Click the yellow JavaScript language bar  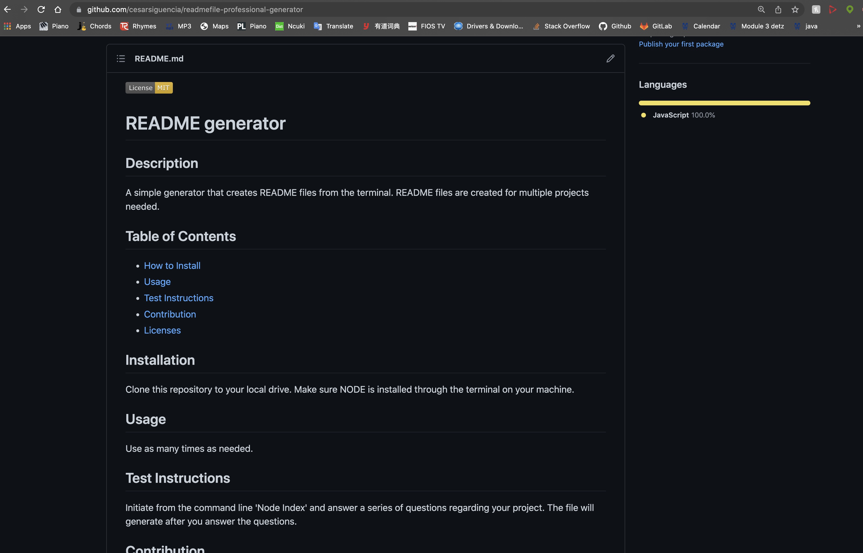click(x=724, y=103)
